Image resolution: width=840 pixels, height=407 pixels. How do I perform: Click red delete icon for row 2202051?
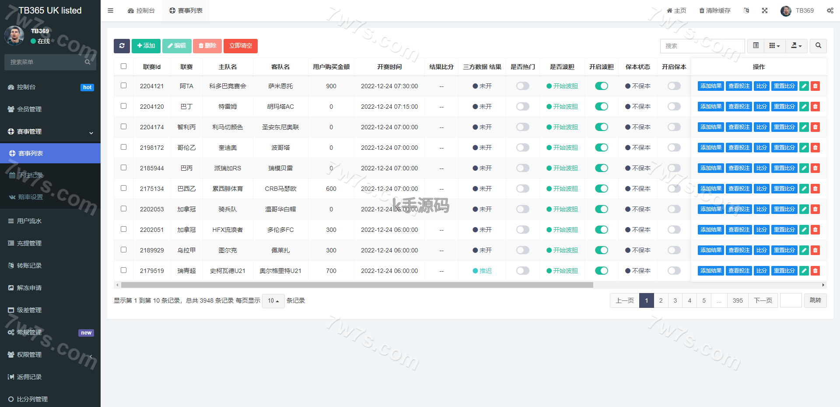pos(815,230)
